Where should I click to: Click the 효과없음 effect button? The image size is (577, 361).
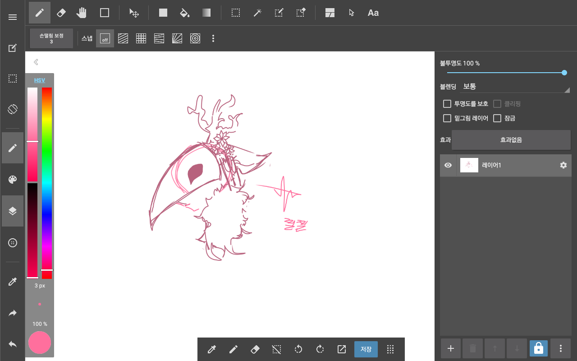pos(511,140)
